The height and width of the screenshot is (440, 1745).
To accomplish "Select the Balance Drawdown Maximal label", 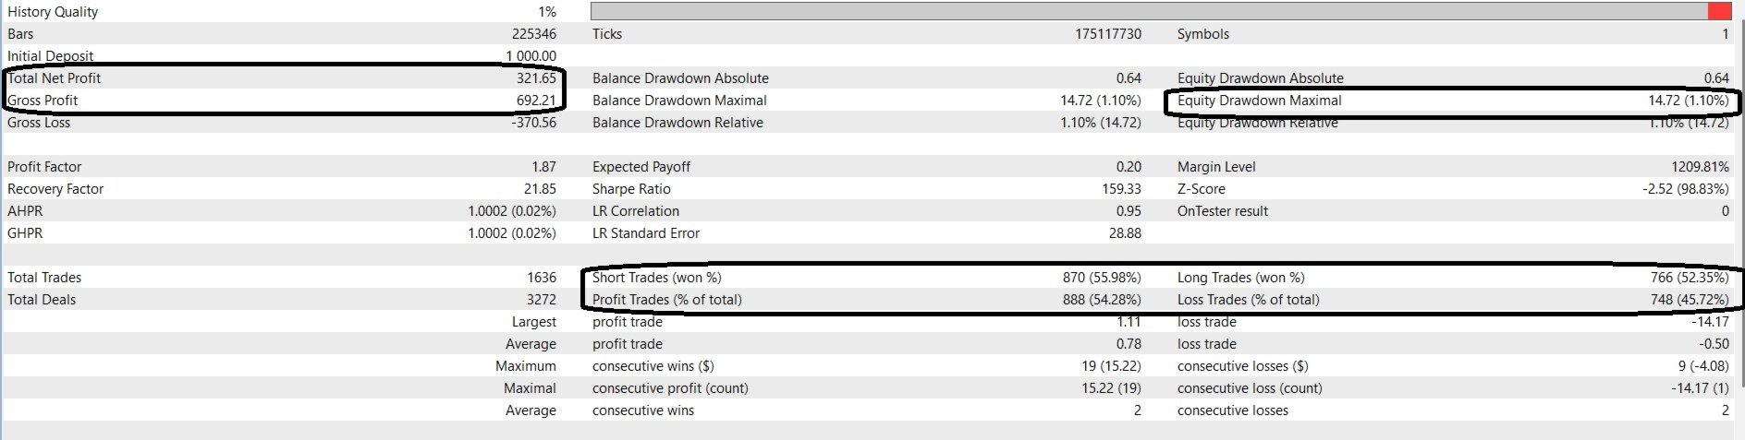I will click(x=679, y=101).
